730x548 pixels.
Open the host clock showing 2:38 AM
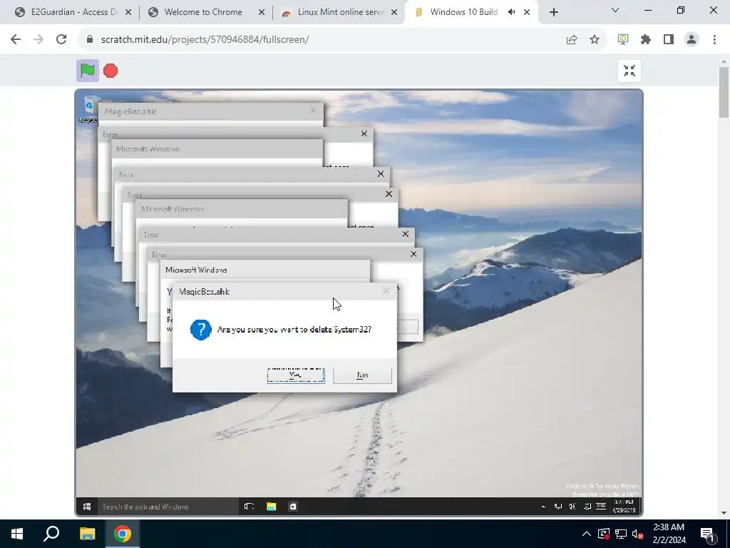669,534
